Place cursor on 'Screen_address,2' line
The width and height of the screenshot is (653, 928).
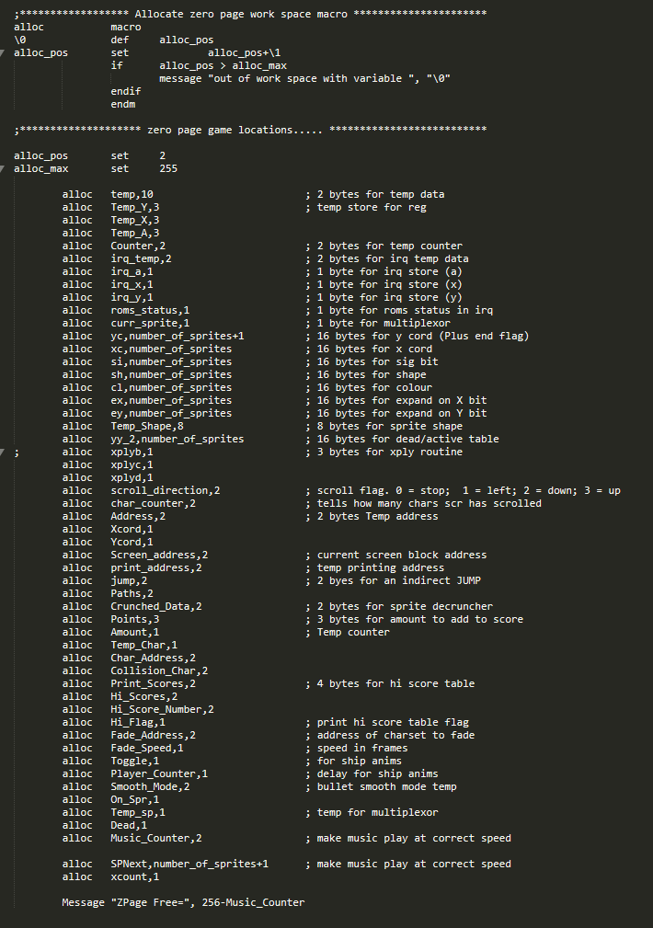[159, 556]
